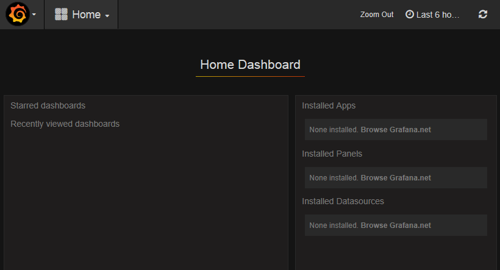The image size is (500, 270).
Task: Refresh the dashboard with the refresh icon
Action: (483, 14)
